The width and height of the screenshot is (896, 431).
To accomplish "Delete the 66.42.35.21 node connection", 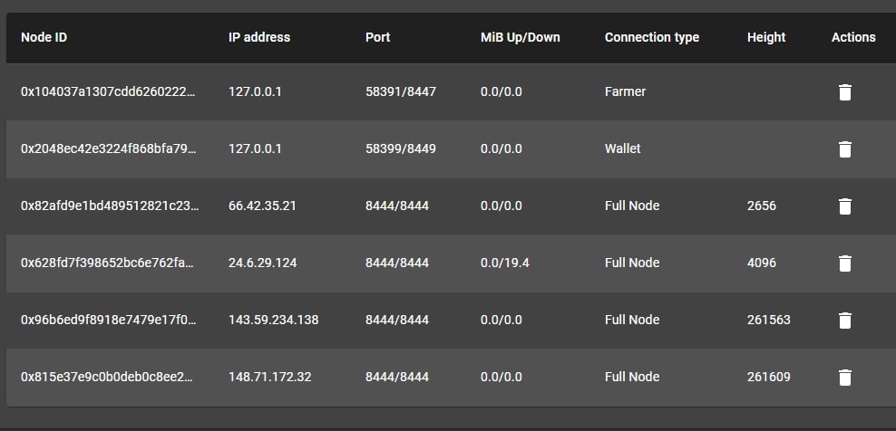I will [844, 206].
